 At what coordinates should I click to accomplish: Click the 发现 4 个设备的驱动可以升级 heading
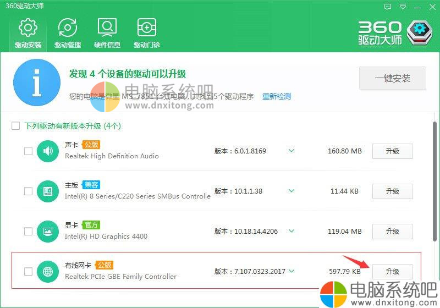pos(128,74)
